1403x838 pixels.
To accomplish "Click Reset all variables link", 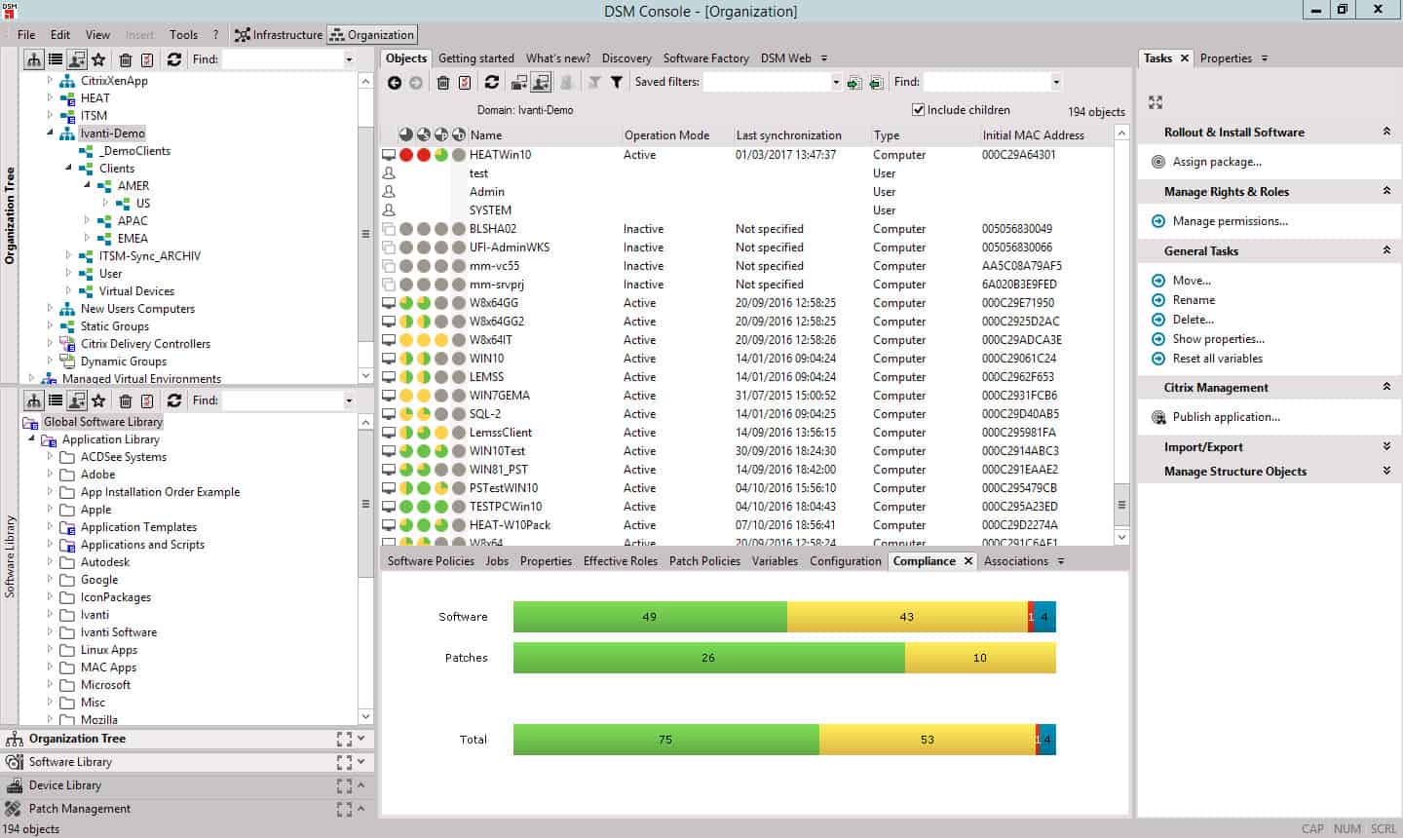I will pyautogui.click(x=1218, y=359).
